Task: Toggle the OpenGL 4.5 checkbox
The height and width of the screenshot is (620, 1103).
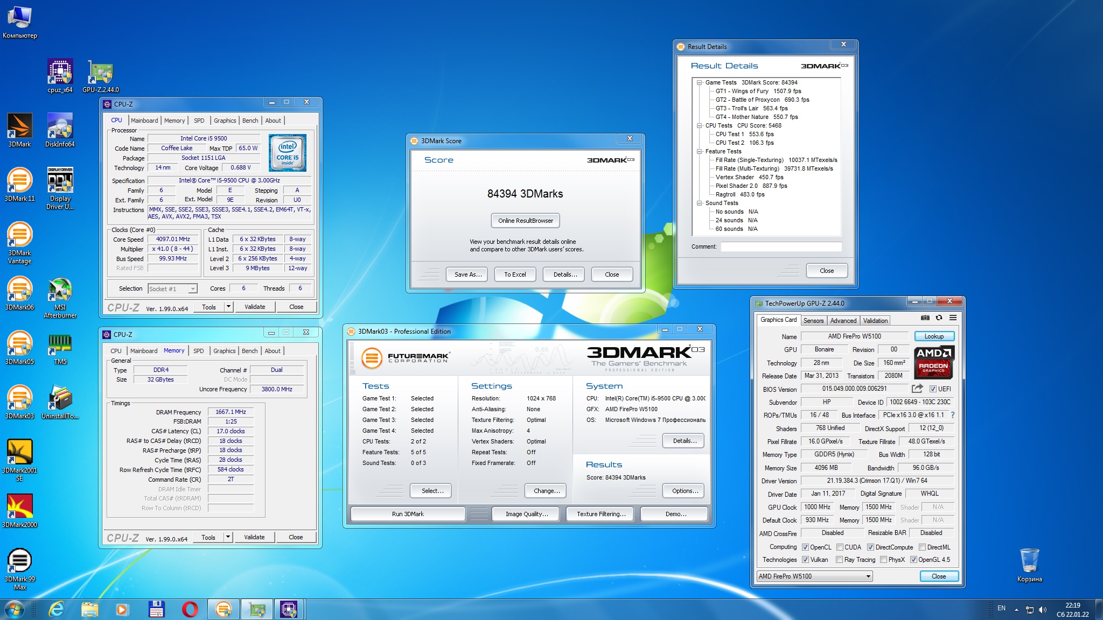Action: [x=913, y=560]
